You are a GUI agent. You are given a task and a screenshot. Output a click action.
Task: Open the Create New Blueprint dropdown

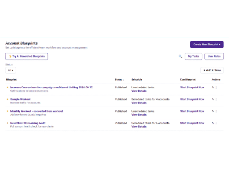(207, 44)
